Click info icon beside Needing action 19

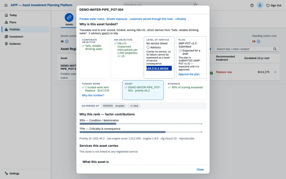point(259,41)
